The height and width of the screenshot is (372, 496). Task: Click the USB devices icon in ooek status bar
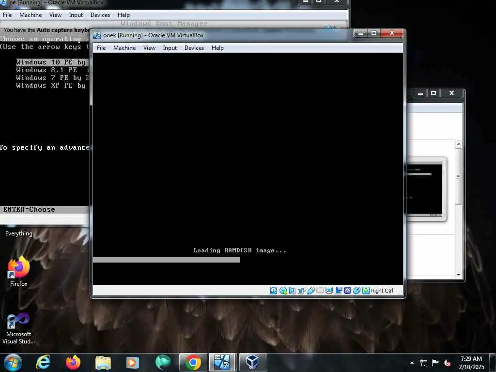point(310,291)
